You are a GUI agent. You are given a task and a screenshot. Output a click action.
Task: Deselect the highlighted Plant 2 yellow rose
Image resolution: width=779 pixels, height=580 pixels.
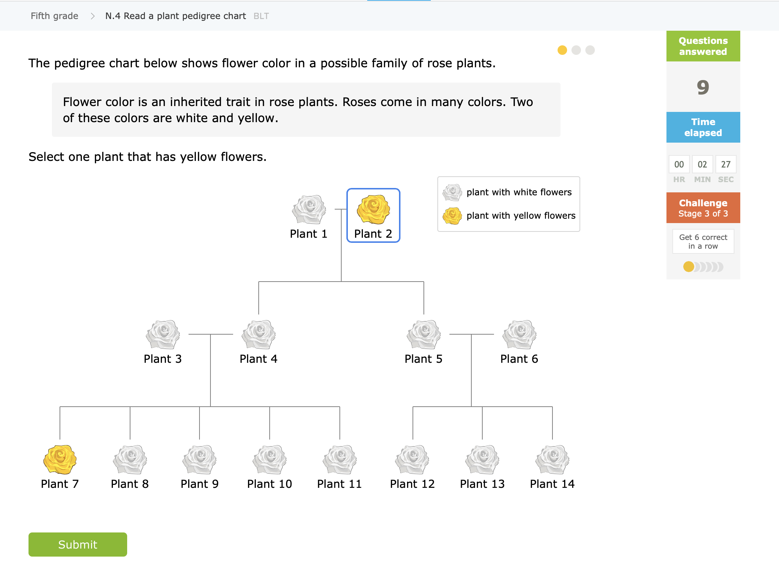[373, 216]
